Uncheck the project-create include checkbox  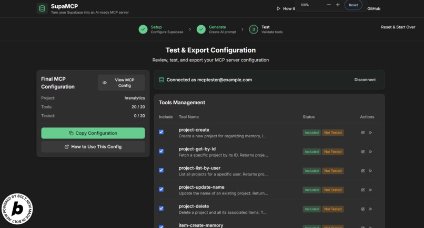coord(161,132)
